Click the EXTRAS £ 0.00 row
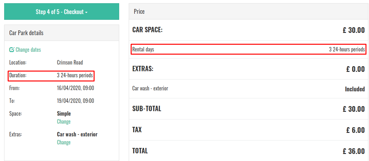369x161 pixels. click(249, 69)
